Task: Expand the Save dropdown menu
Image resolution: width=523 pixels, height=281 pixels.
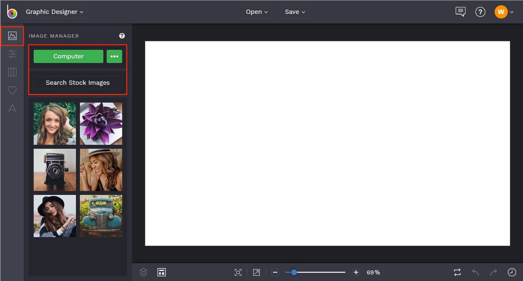Action: 295,12
